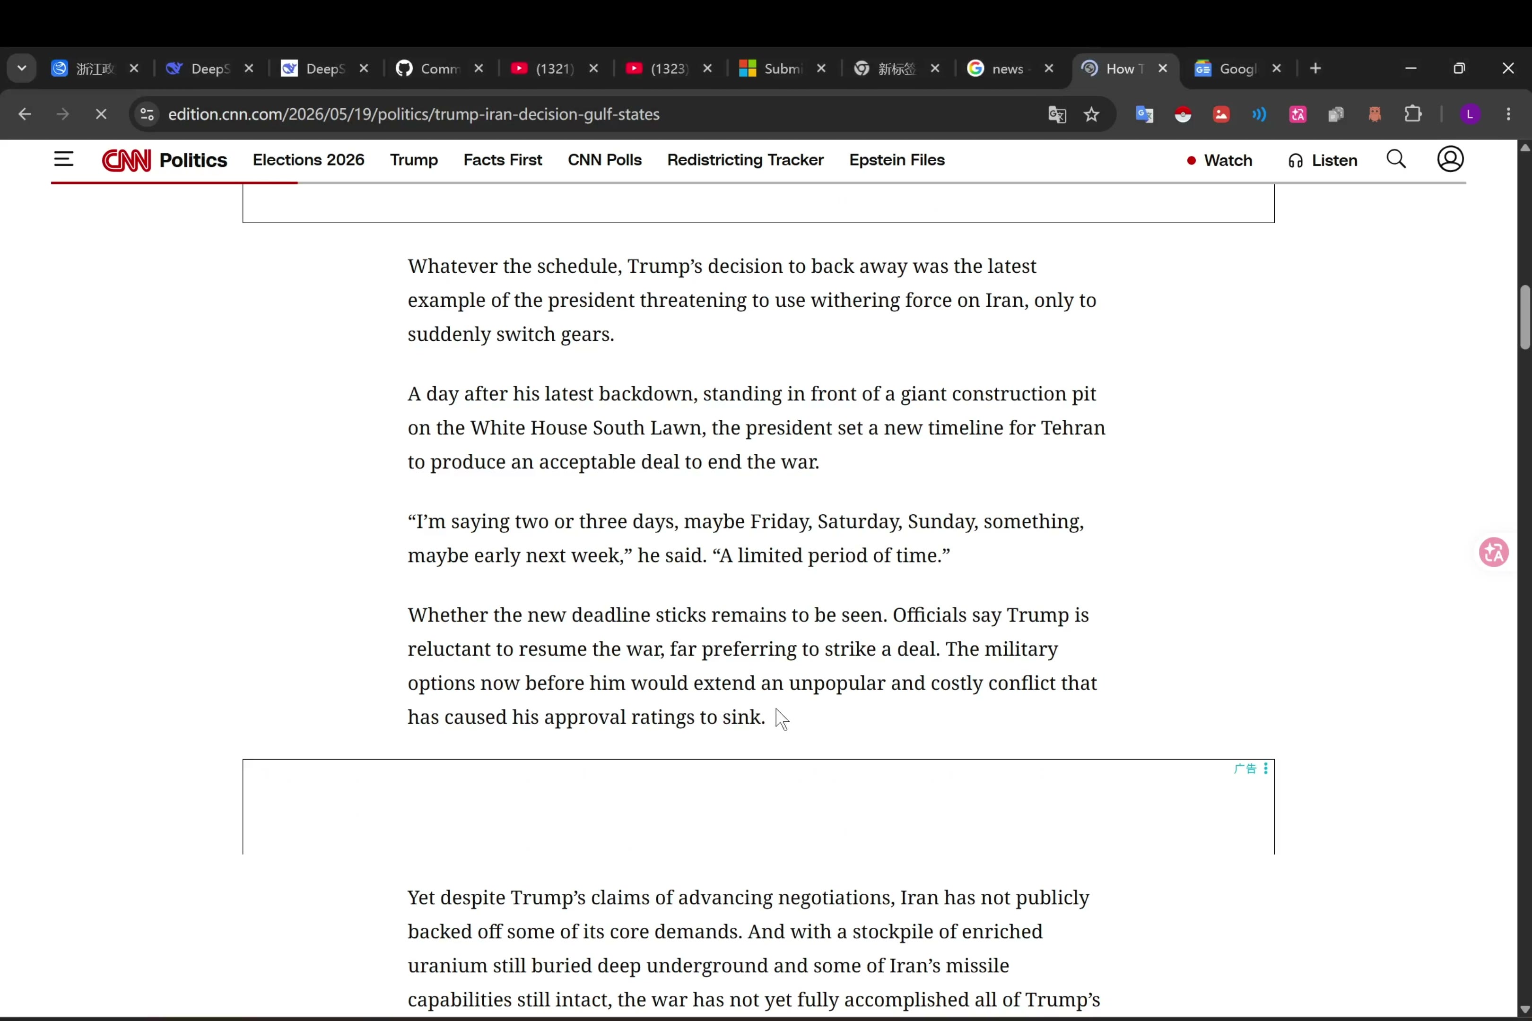The height and width of the screenshot is (1021, 1532).
Task: Click the Listen audio button
Action: pyautogui.click(x=1322, y=161)
